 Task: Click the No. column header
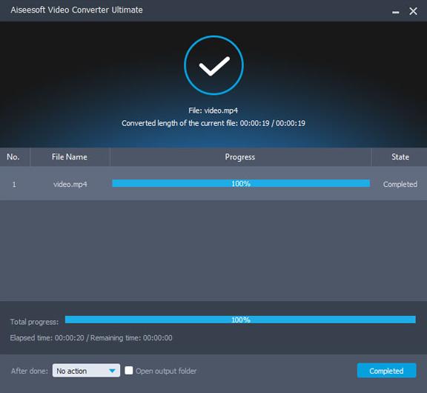coord(13,157)
